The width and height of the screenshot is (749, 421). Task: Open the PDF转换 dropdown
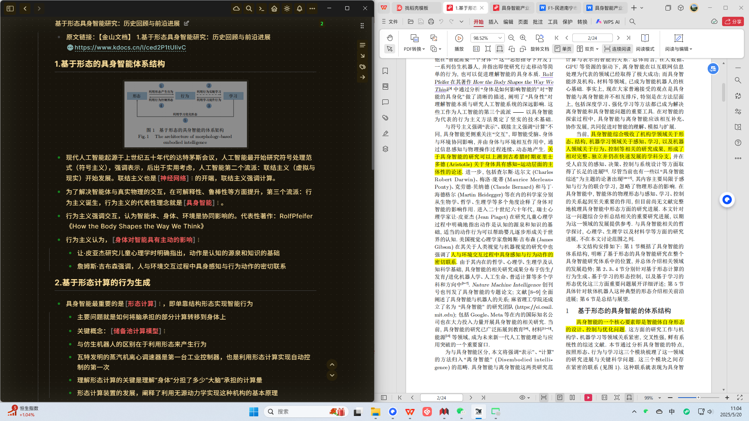coord(414,49)
